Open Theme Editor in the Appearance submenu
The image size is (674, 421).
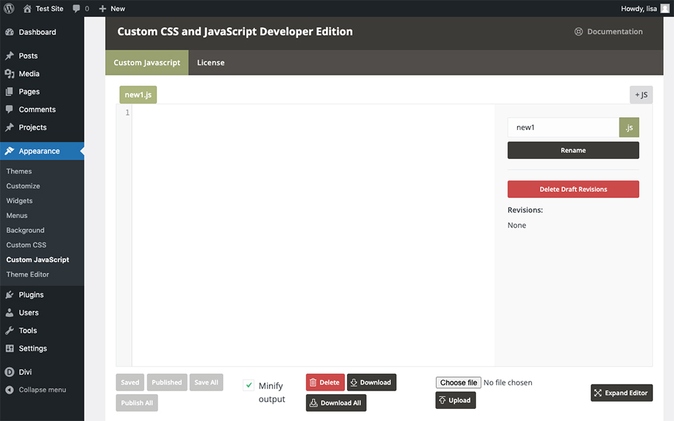pyautogui.click(x=28, y=274)
